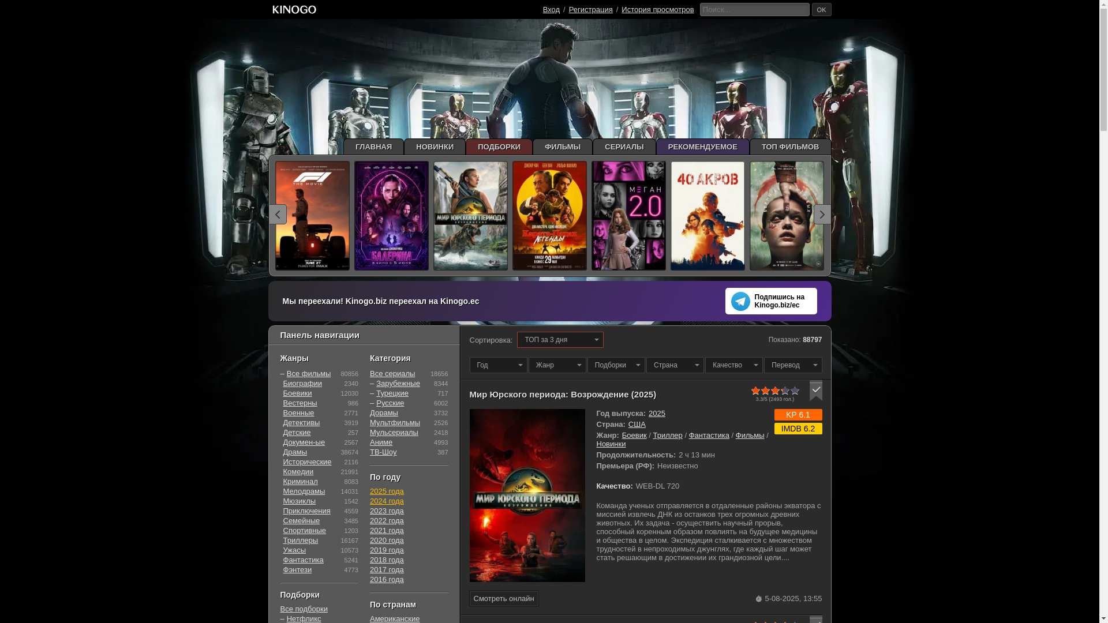Open the 'Жанр' filter dropdown
Viewport: 1108px width, 623px height.
click(x=557, y=365)
